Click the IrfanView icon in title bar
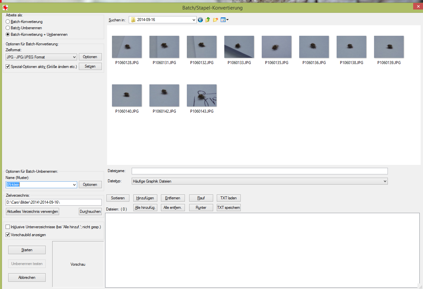The height and width of the screenshot is (289, 423). click(x=5, y=7)
